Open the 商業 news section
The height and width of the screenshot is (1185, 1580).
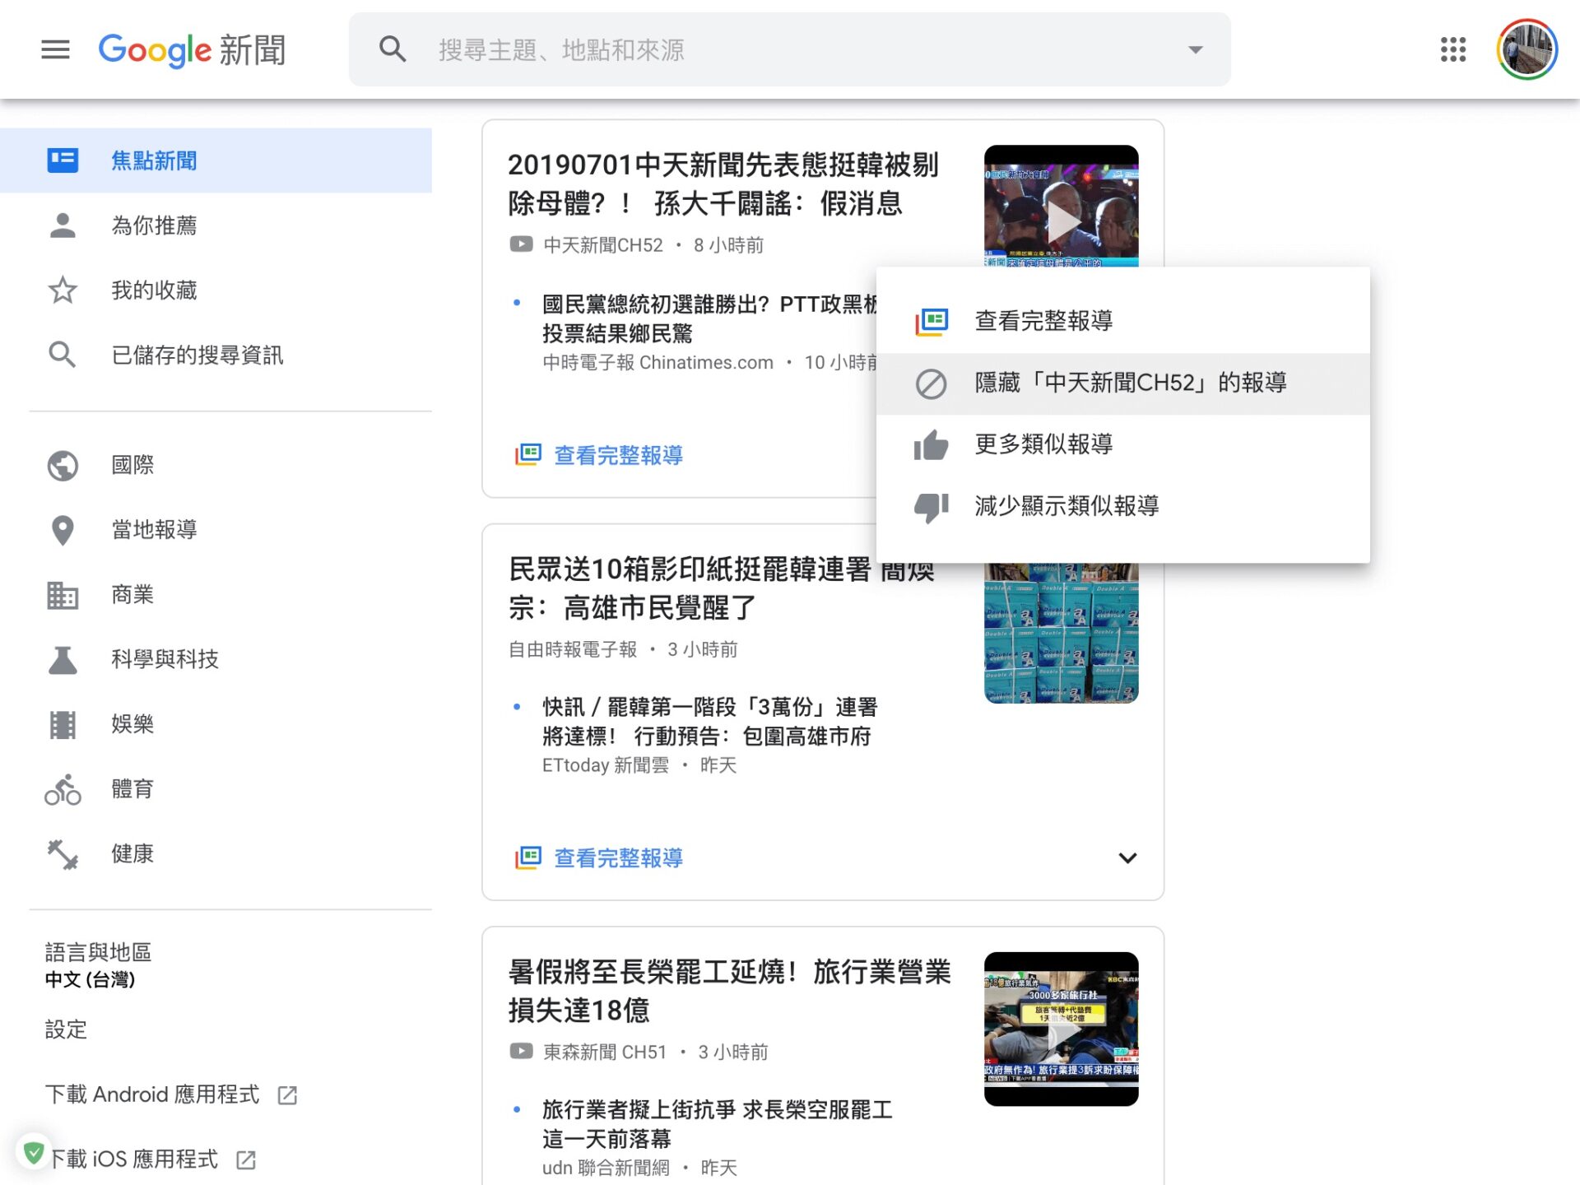(216, 595)
